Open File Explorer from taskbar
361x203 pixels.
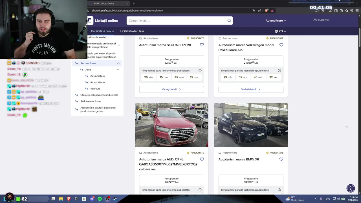pos(61,199)
